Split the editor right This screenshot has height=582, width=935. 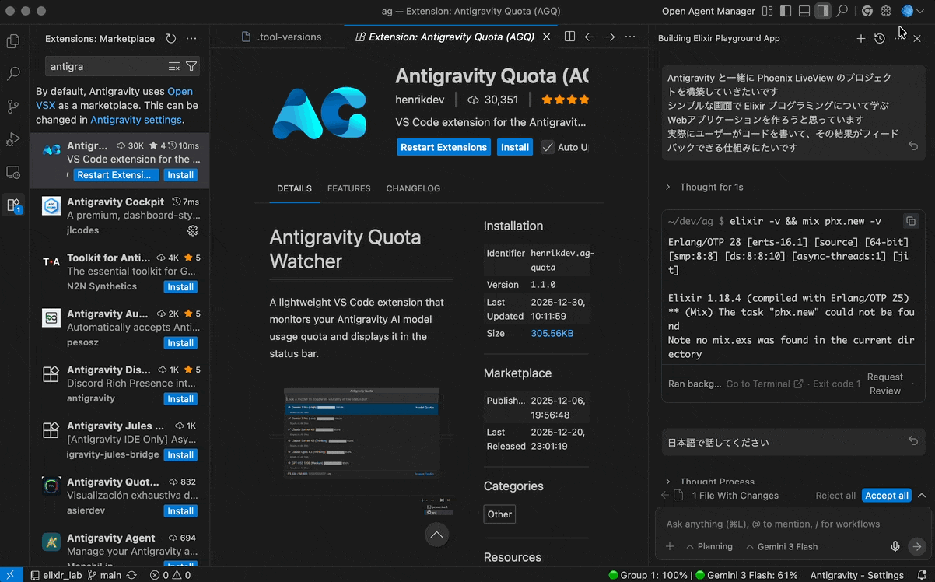[569, 37]
